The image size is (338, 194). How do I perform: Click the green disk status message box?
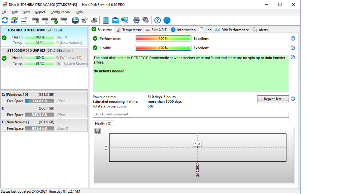point(191,73)
